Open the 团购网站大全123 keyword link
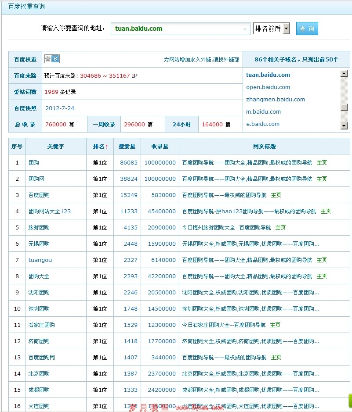 point(50,211)
